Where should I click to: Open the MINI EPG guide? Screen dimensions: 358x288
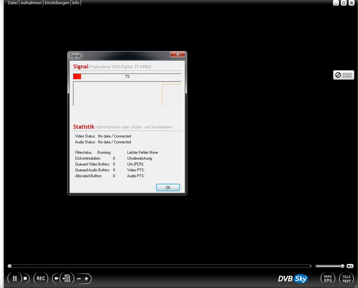point(328,279)
